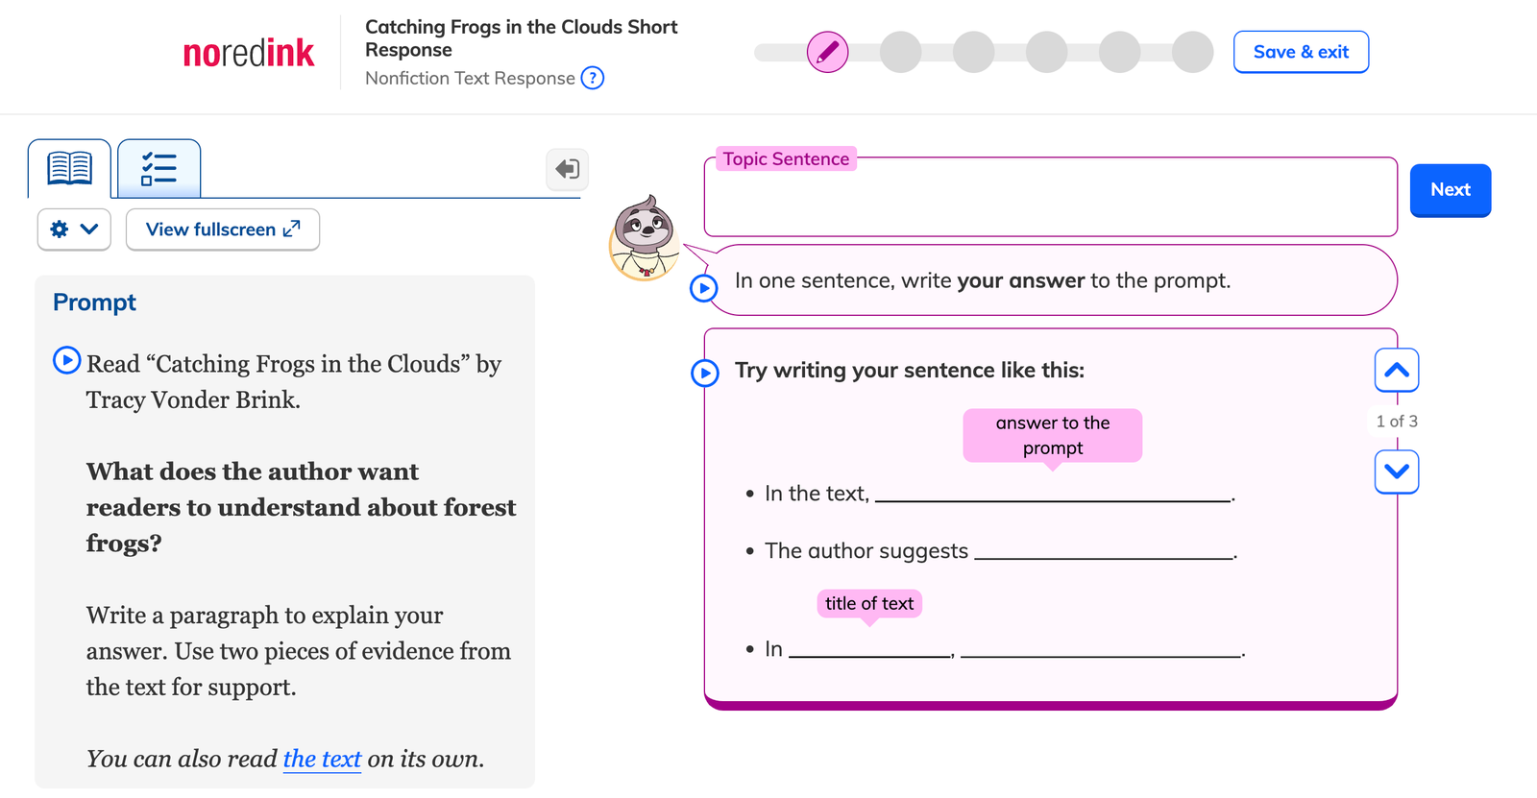Image resolution: width=1537 pixels, height=798 pixels.
Task: Click the Next button
Action: [x=1450, y=190]
